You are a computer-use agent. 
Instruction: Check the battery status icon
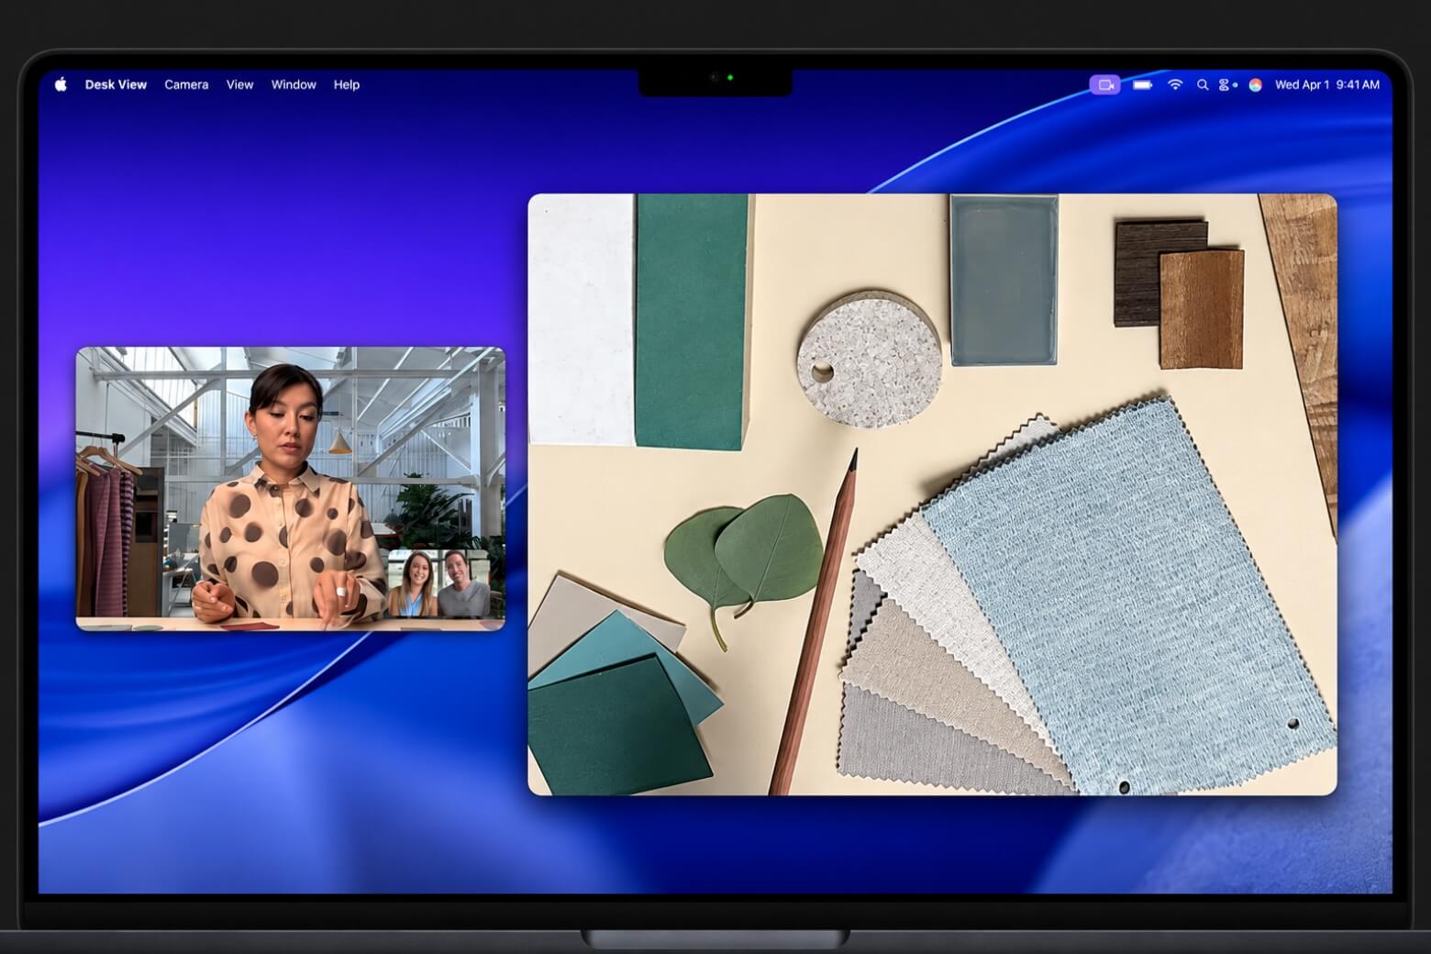[1142, 84]
